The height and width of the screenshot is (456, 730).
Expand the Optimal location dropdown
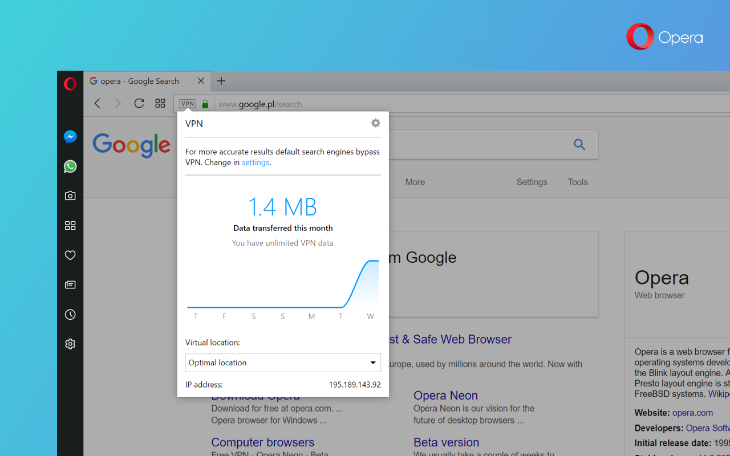point(283,363)
